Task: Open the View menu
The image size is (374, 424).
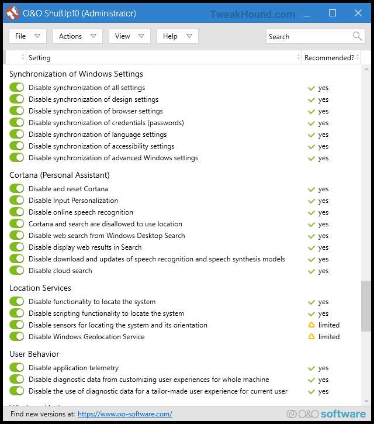Action: tap(130, 36)
